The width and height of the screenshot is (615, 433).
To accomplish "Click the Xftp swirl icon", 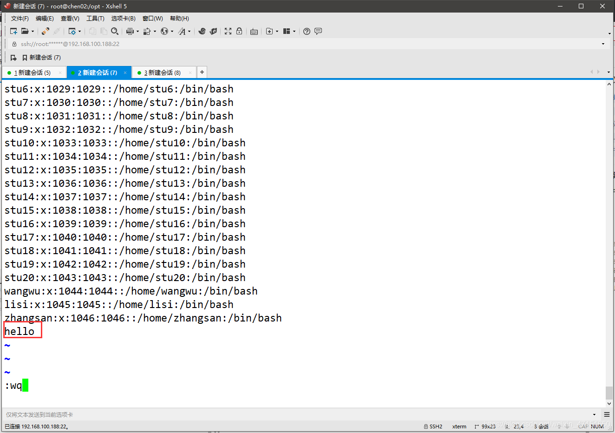I will click(202, 31).
